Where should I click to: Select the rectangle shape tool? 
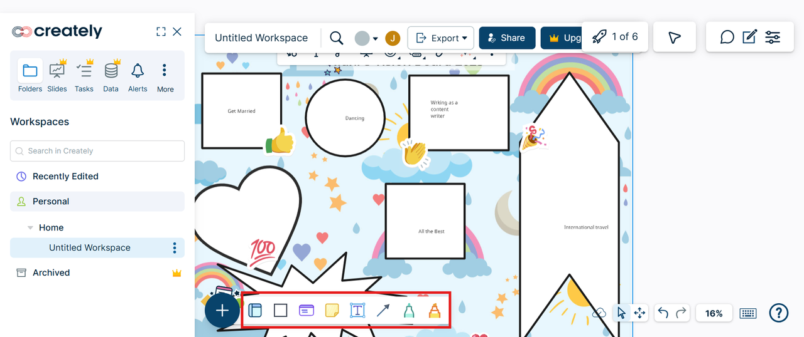(x=281, y=310)
